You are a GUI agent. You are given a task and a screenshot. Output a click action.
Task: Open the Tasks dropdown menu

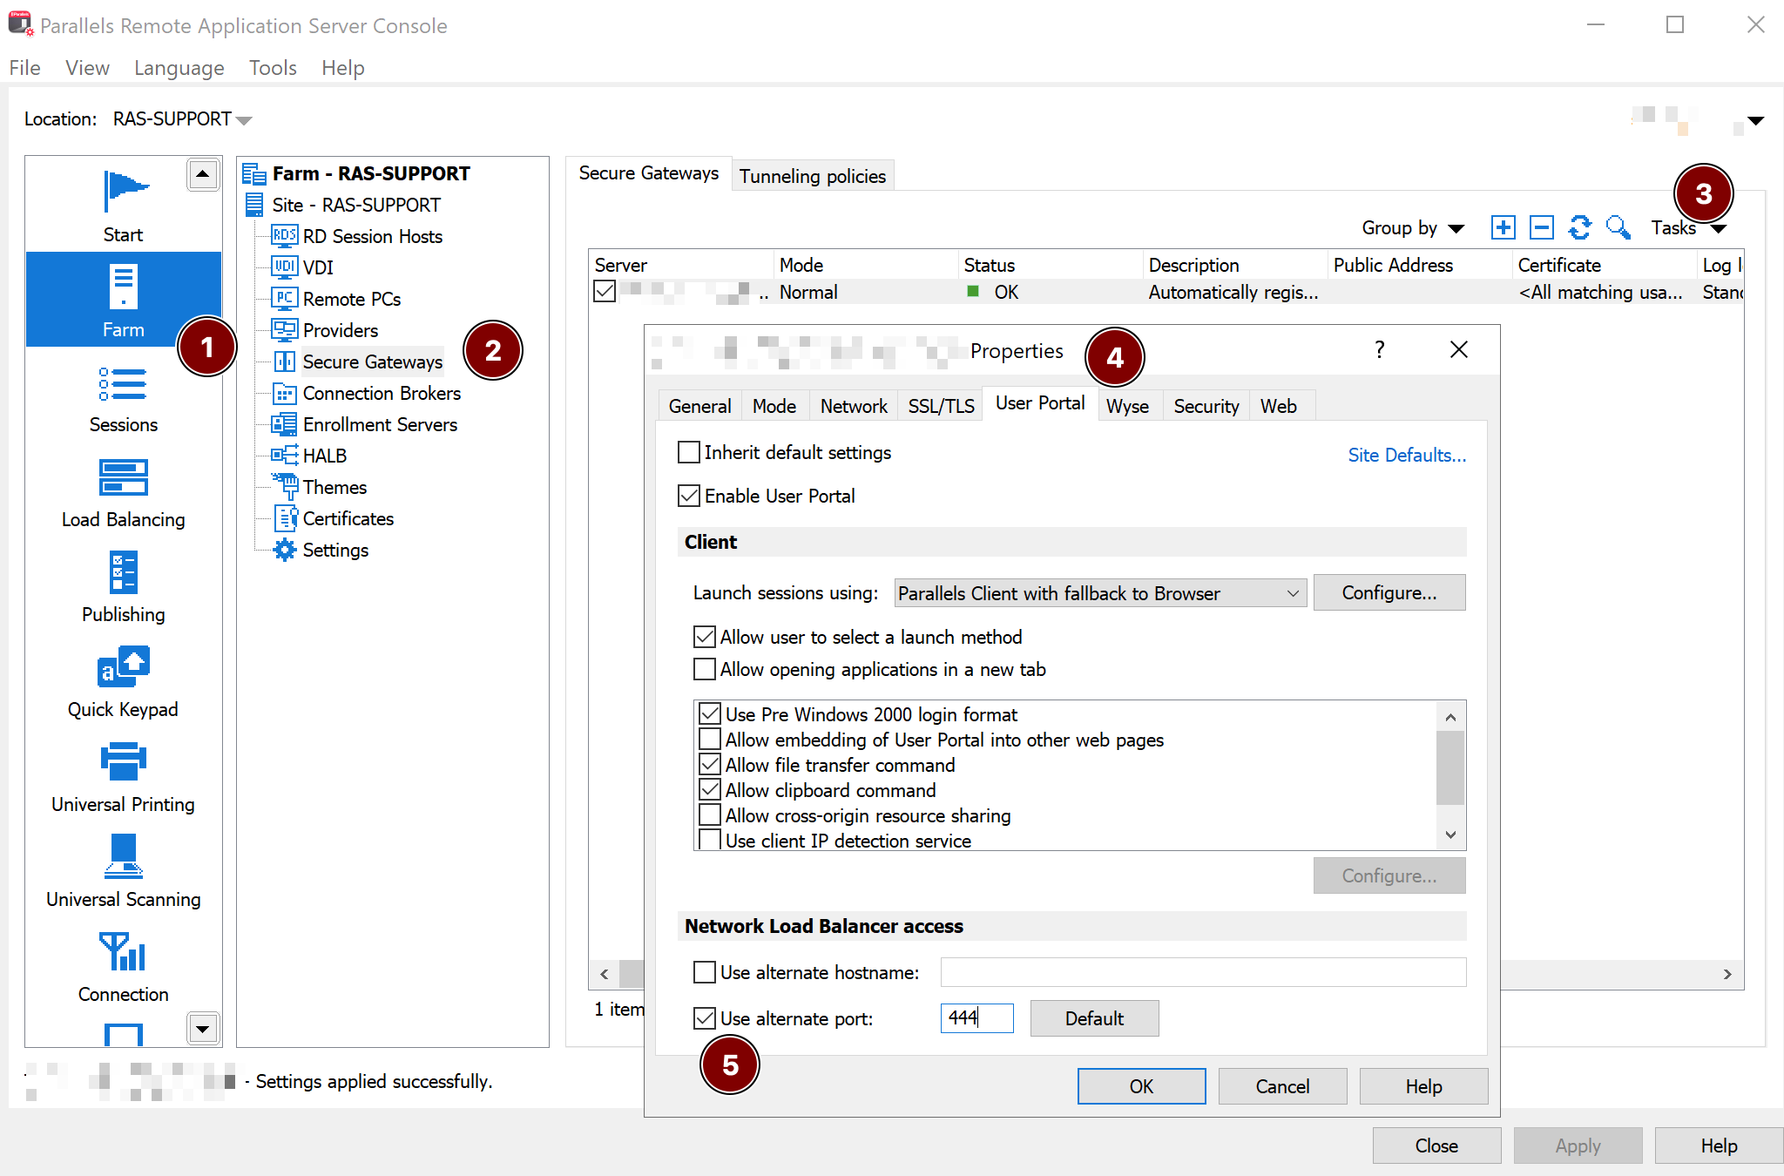click(1688, 227)
